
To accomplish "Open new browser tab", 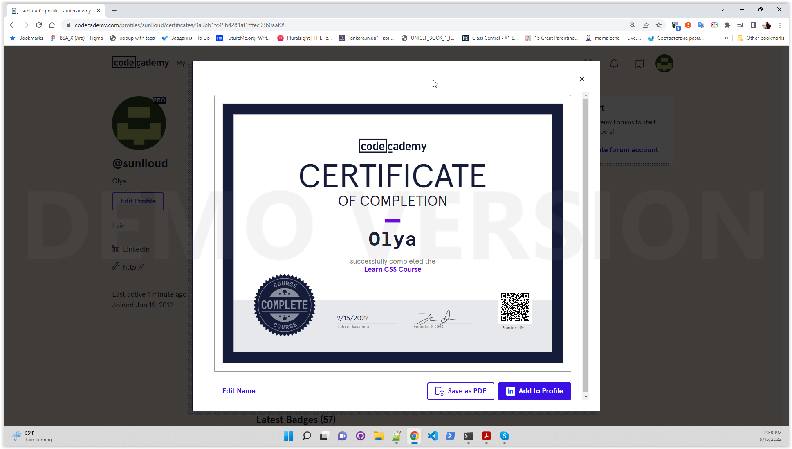I will pos(114,11).
